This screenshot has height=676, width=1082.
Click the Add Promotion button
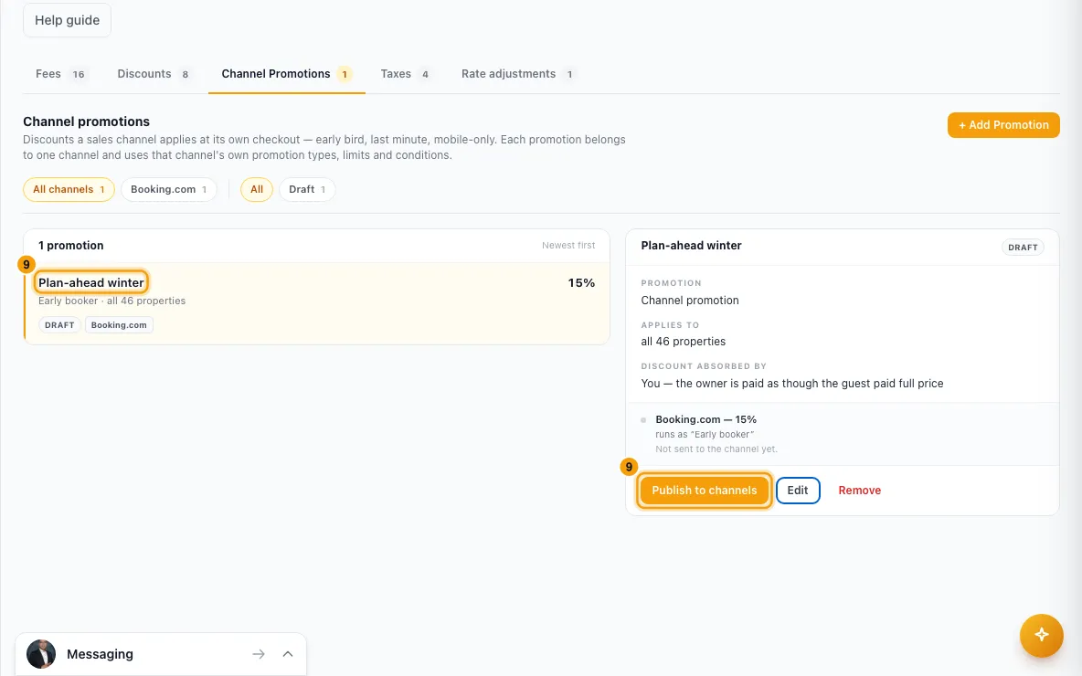pyautogui.click(x=1003, y=125)
